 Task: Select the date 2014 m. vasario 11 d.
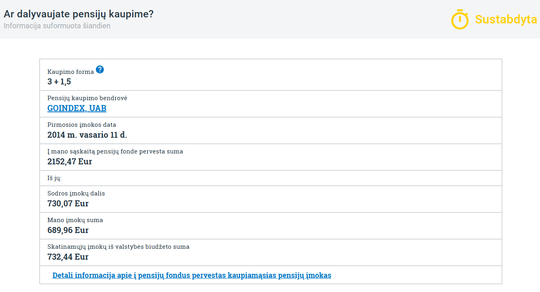click(x=87, y=135)
